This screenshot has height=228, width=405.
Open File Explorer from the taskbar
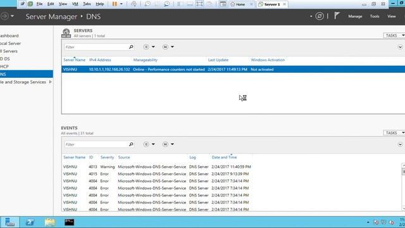[49, 222]
